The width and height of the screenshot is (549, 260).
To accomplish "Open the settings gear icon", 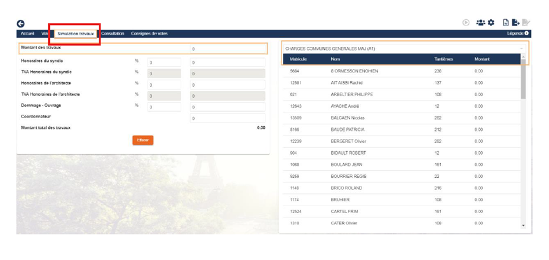I will click(491, 23).
